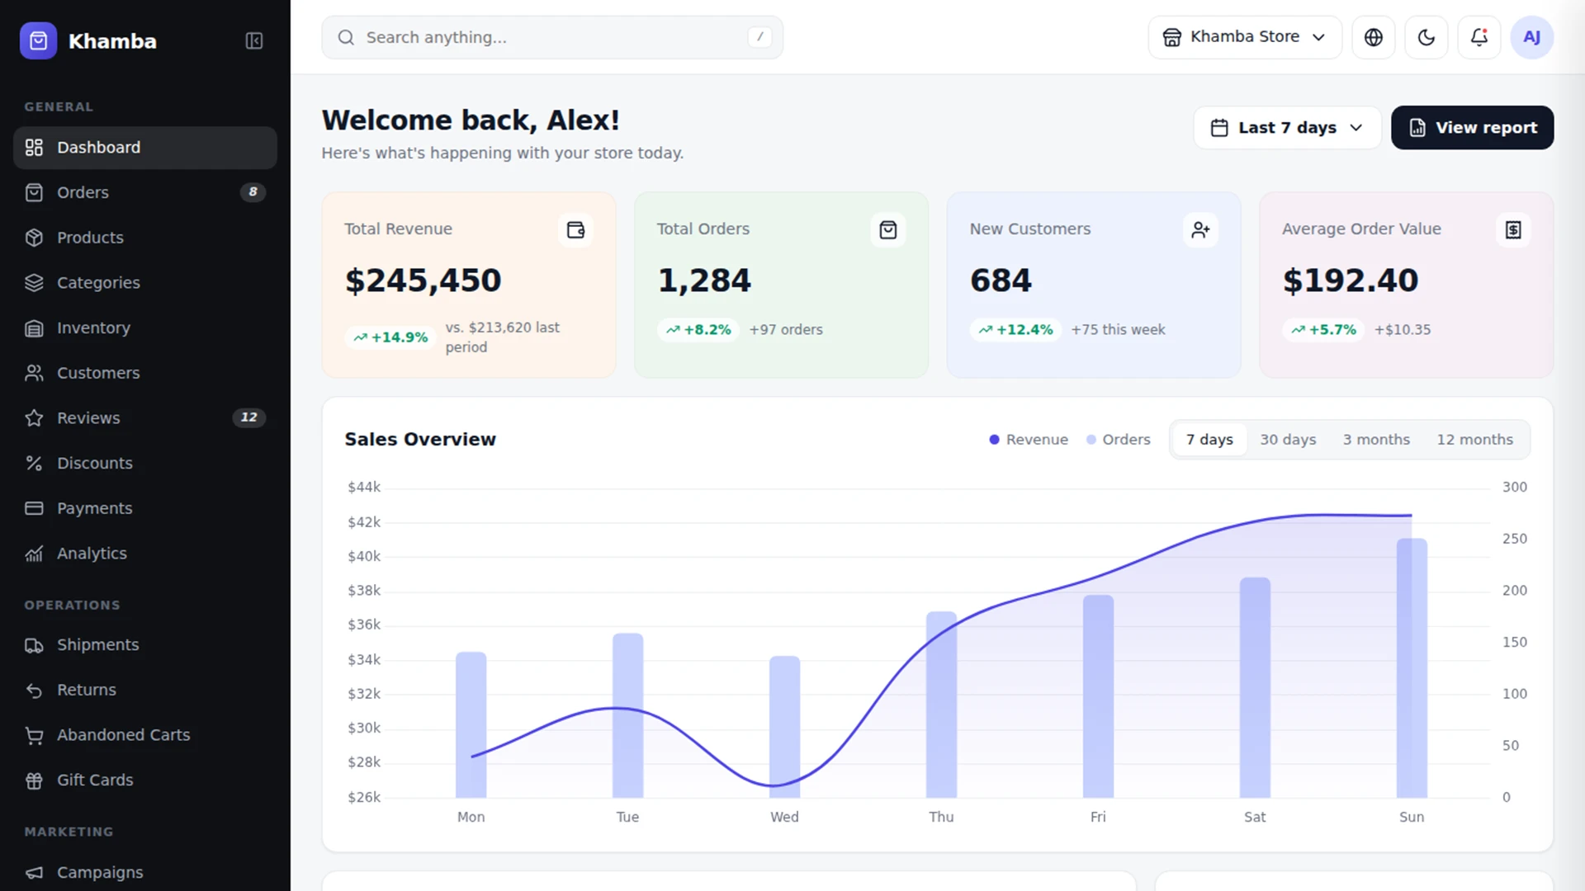Open notifications bell
The height and width of the screenshot is (891, 1585).
coord(1479,37)
